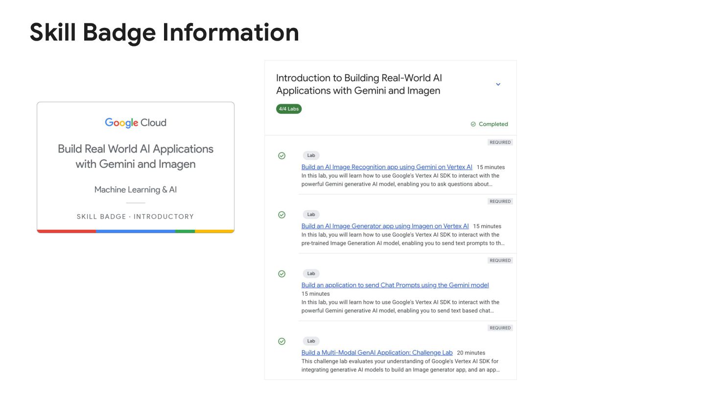Image resolution: width=705 pixels, height=396 pixels.
Task: Click REQUIRED label on Chat Prompts lab
Action: coord(500,261)
